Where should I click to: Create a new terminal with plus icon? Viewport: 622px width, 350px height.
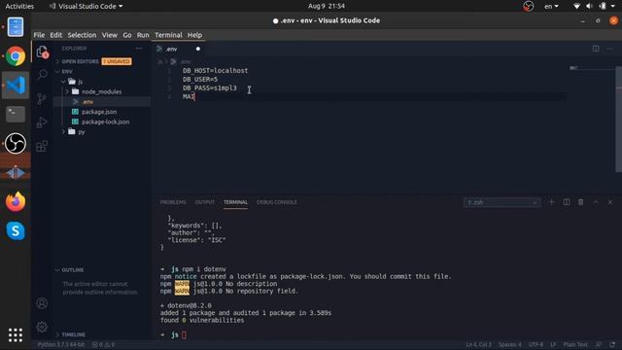coord(551,202)
